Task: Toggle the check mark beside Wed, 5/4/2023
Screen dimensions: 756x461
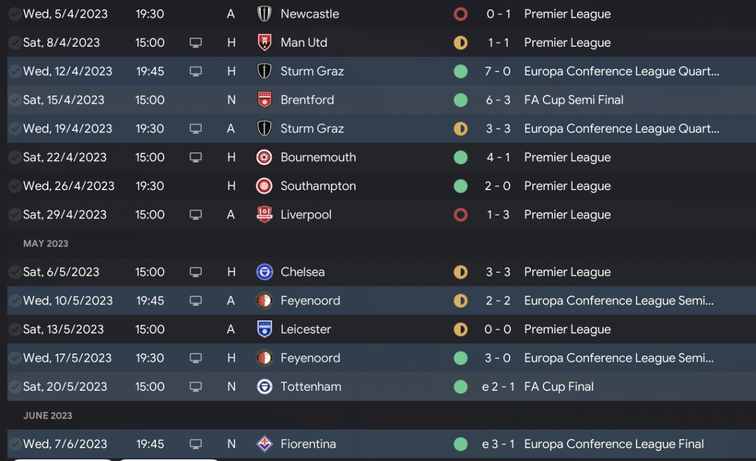Action: click(14, 14)
